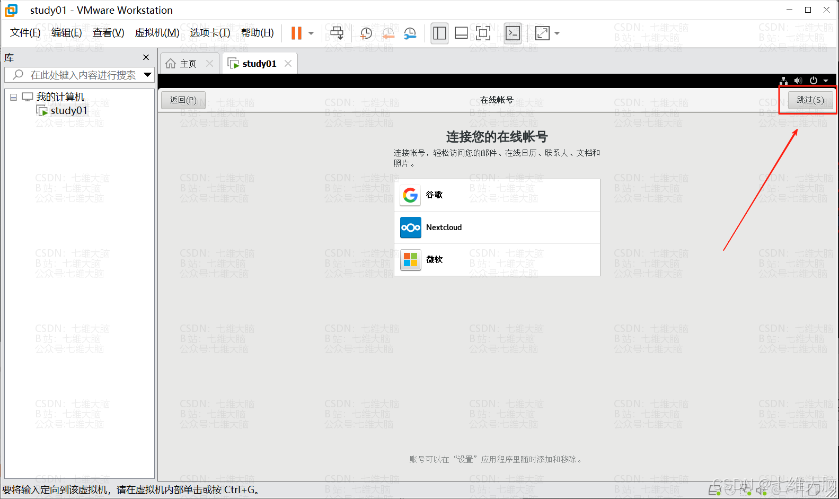
Task: Open the power options dropdown next to pause
Action: pos(311,33)
